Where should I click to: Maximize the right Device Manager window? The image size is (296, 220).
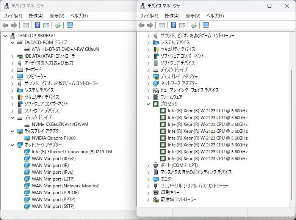(x=269, y=6)
